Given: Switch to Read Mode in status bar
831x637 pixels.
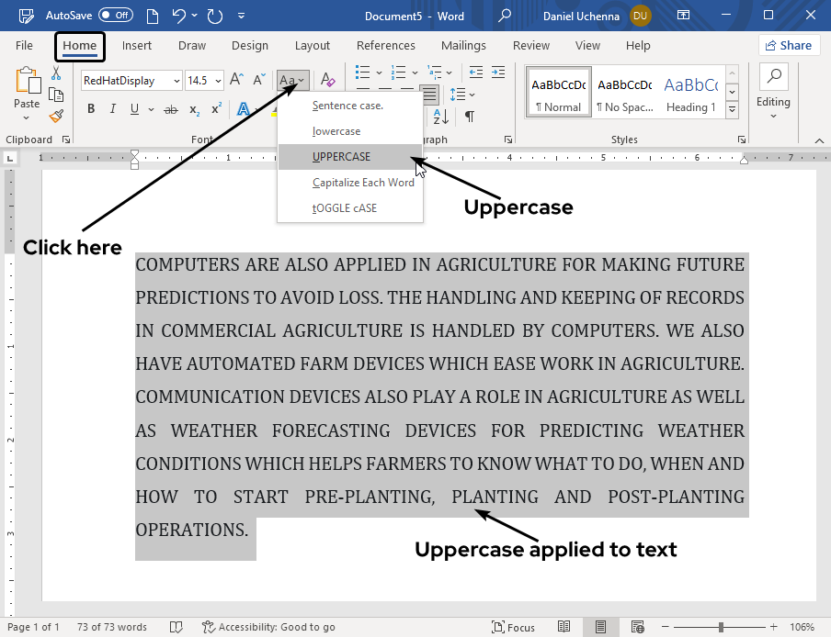Looking at the screenshot, I should pos(564,627).
